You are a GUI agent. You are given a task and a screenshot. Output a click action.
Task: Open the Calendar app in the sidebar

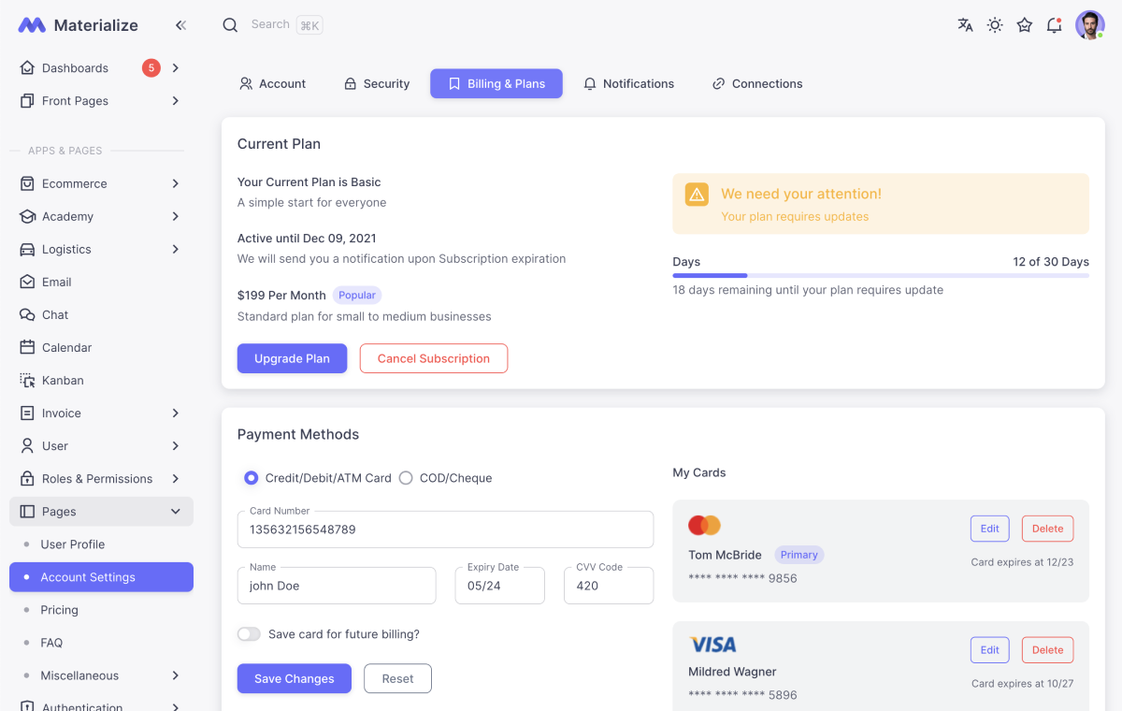click(66, 347)
